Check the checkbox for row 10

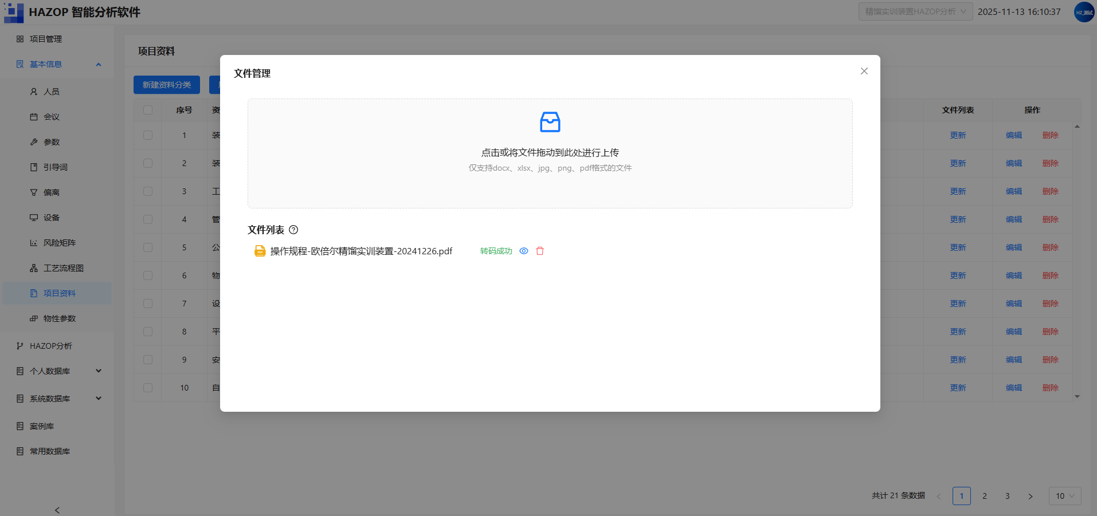148,388
